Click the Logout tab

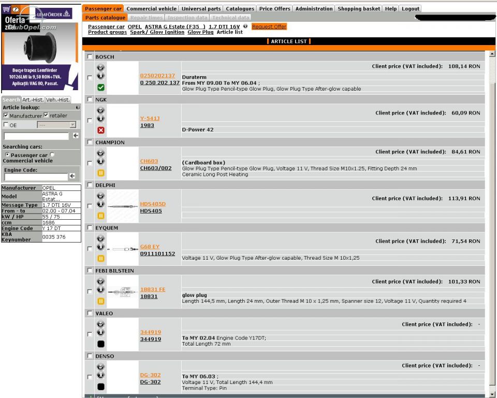[x=411, y=9]
